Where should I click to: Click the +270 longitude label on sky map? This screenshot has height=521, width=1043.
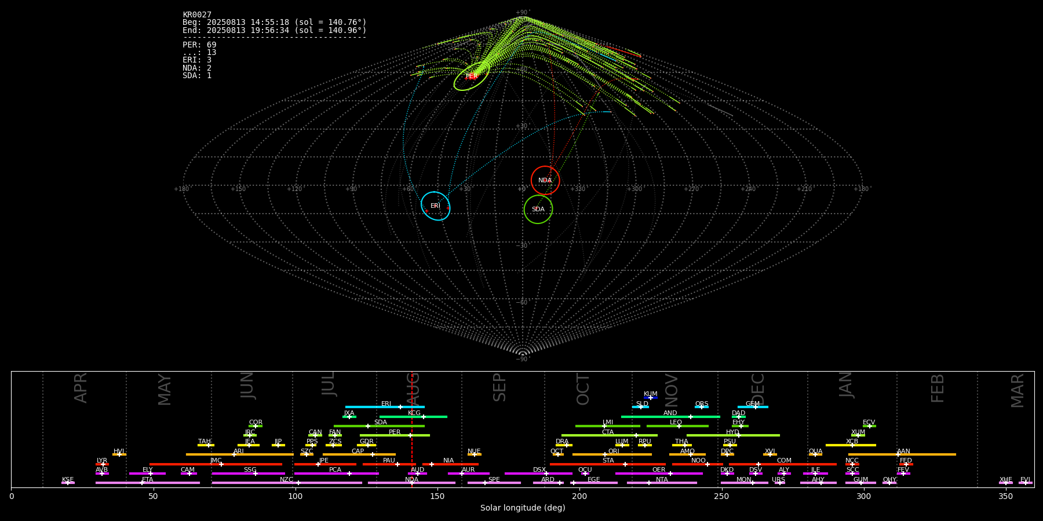(x=691, y=189)
